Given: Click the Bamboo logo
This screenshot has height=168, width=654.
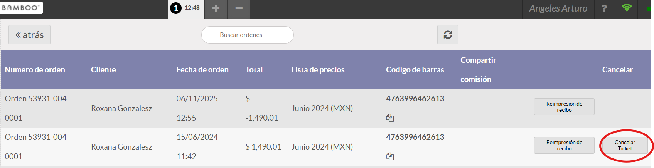Looking at the screenshot, I should click(21, 8).
